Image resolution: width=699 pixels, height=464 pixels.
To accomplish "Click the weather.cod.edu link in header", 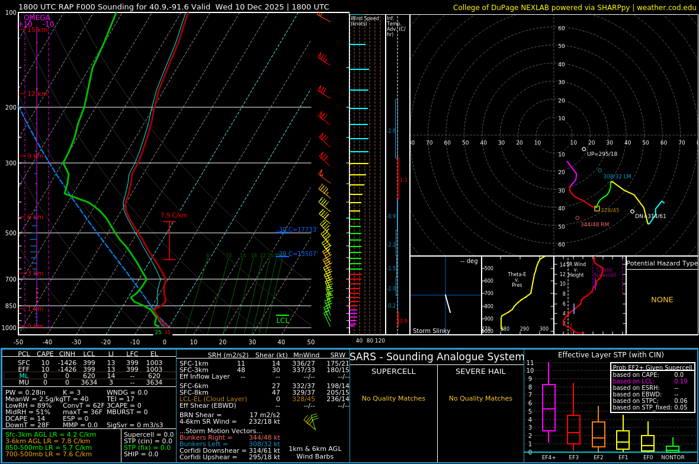I will [666, 8].
